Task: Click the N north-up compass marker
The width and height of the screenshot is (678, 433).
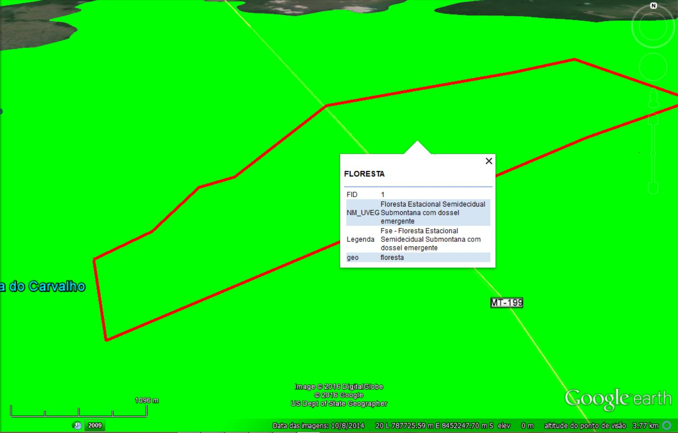Action: [654, 6]
